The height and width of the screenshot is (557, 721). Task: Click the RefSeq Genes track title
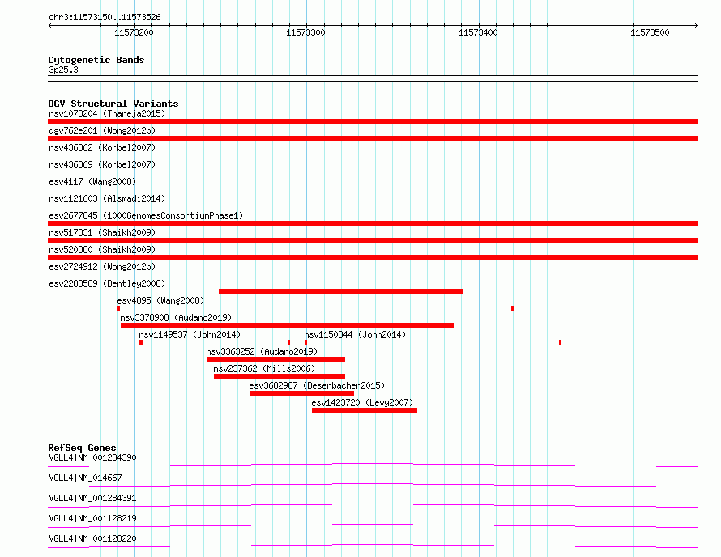[82, 448]
